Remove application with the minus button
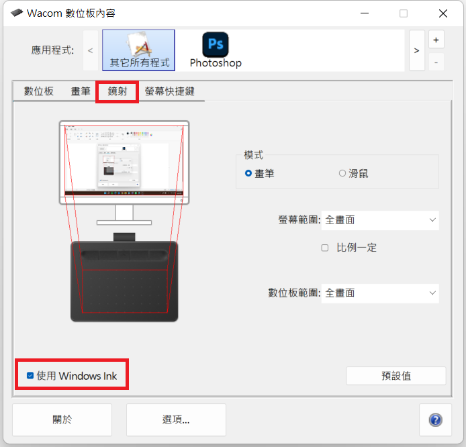 tap(436, 62)
